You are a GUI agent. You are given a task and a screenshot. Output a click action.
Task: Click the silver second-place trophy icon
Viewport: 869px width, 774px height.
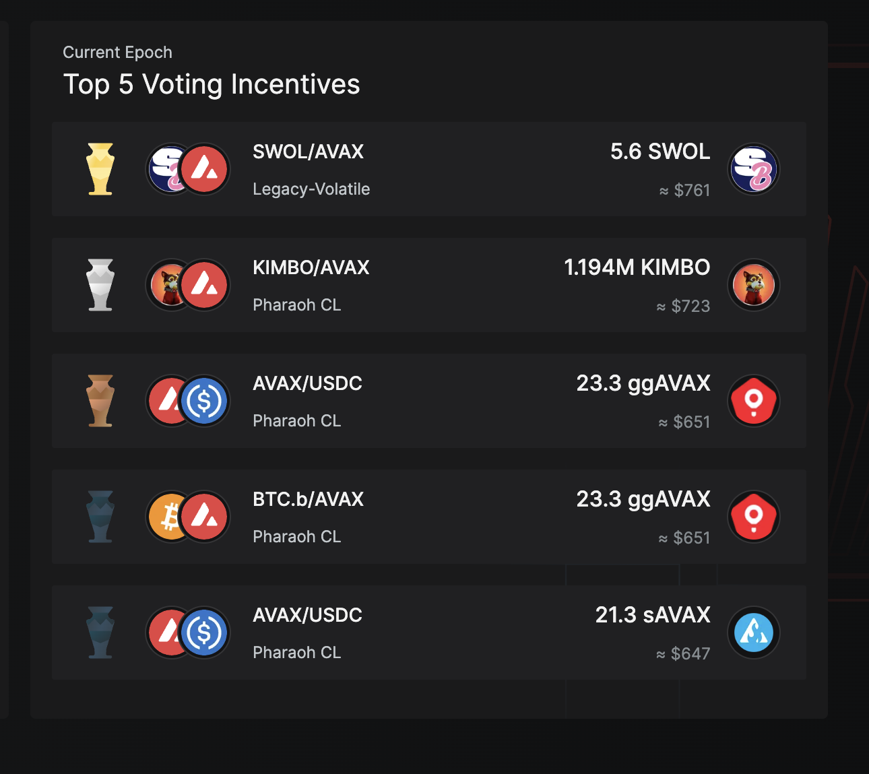(x=100, y=285)
